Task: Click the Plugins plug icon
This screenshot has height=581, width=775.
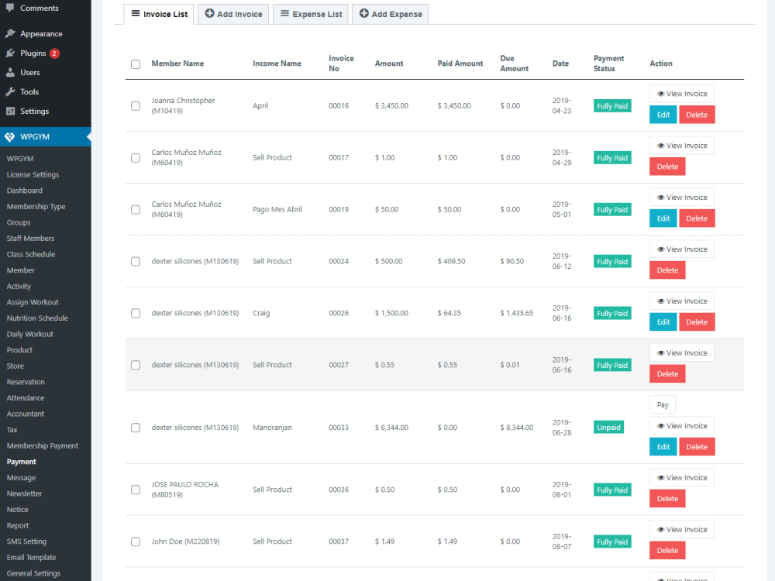Action: coord(10,53)
